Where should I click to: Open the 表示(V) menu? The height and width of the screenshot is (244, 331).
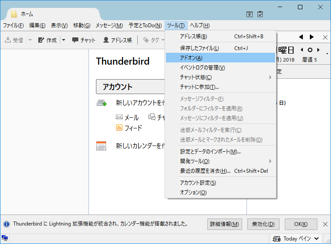[59, 25]
